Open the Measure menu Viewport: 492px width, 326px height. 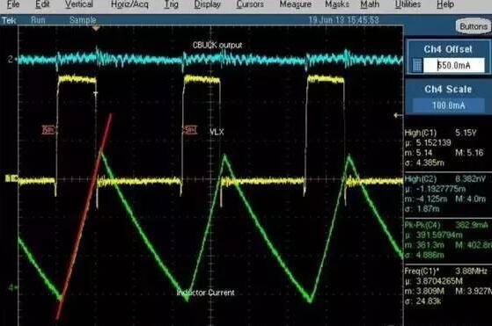point(295,4)
